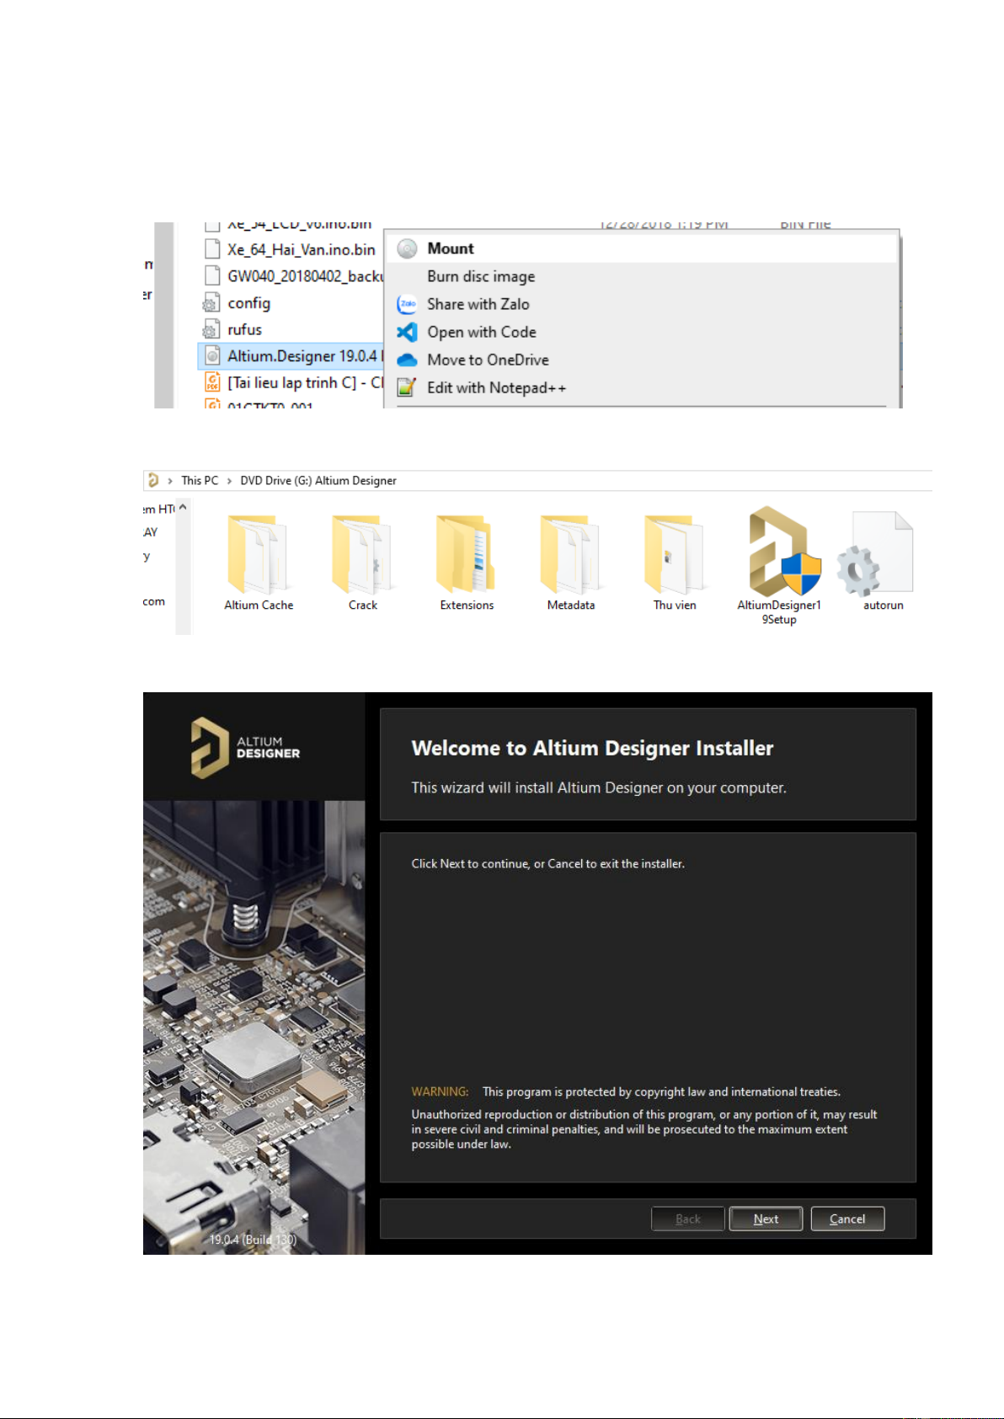Open the Altium Cache folder
The height and width of the screenshot is (1419, 1004).
[259, 556]
